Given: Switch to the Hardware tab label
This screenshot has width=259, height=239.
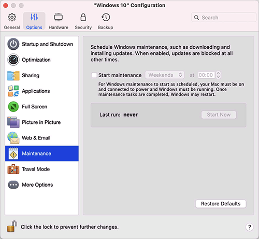Looking at the screenshot, I should pos(59,27).
